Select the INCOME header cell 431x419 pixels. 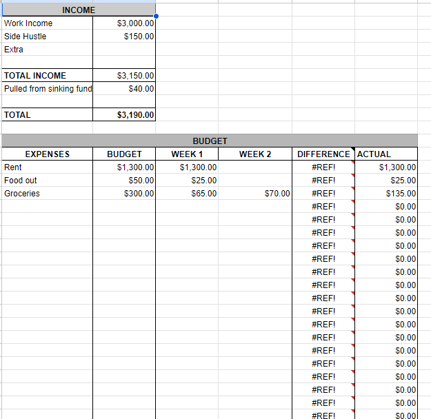click(79, 10)
